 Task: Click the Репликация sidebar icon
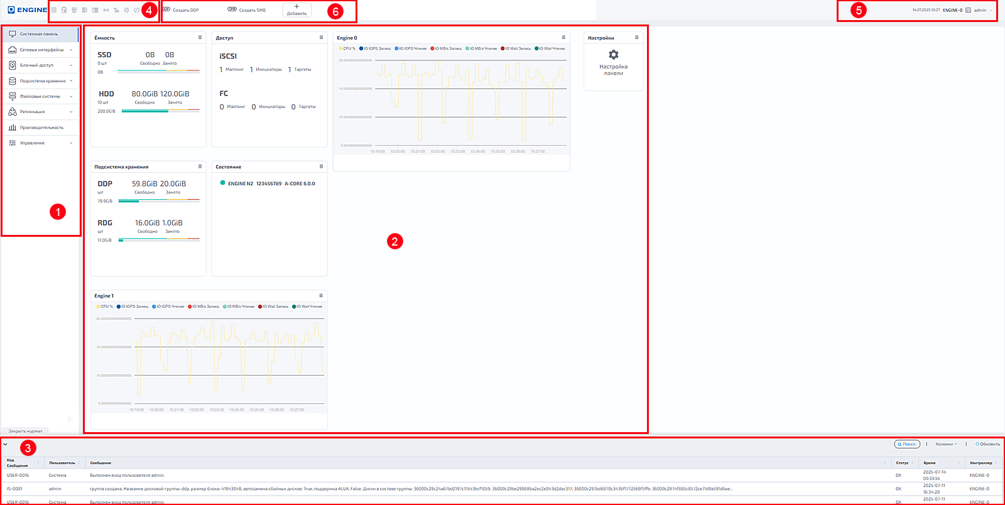coord(12,112)
